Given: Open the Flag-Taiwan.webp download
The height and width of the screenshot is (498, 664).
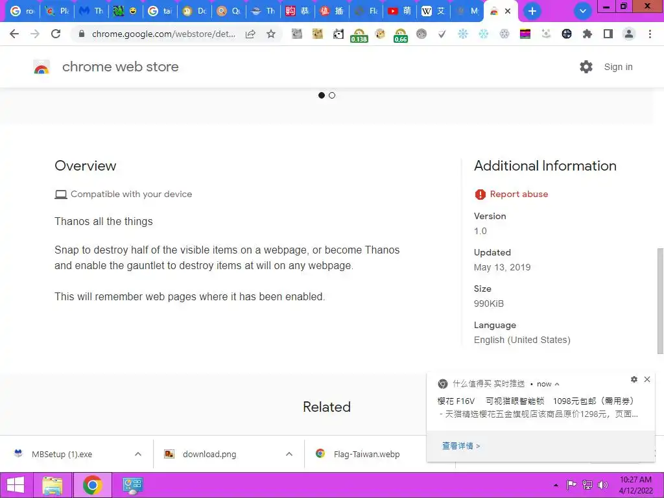Looking at the screenshot, I should coord(366,454).
